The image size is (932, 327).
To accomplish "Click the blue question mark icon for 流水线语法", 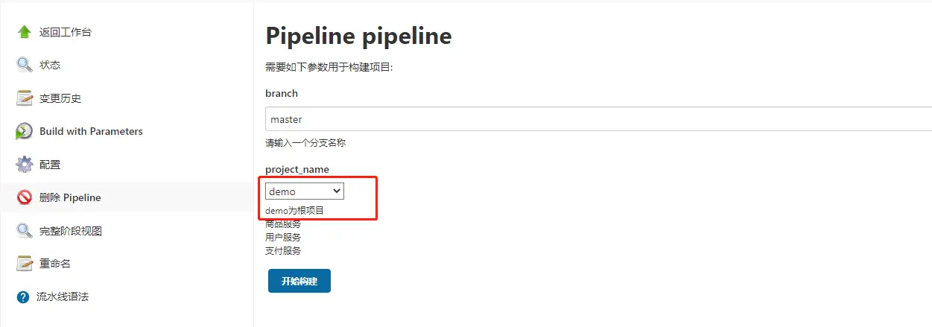I will (x=23, y=297).
